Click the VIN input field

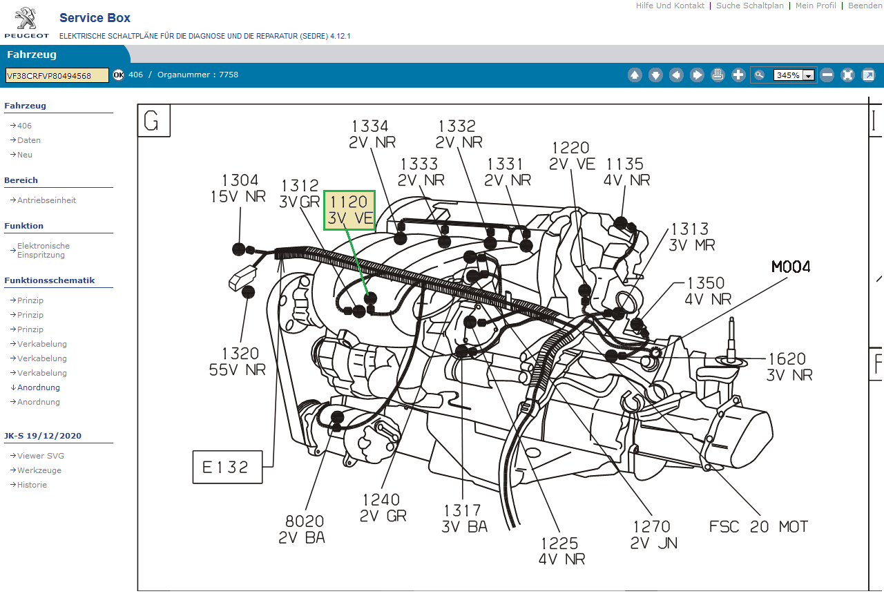click(x=57, y=75)
